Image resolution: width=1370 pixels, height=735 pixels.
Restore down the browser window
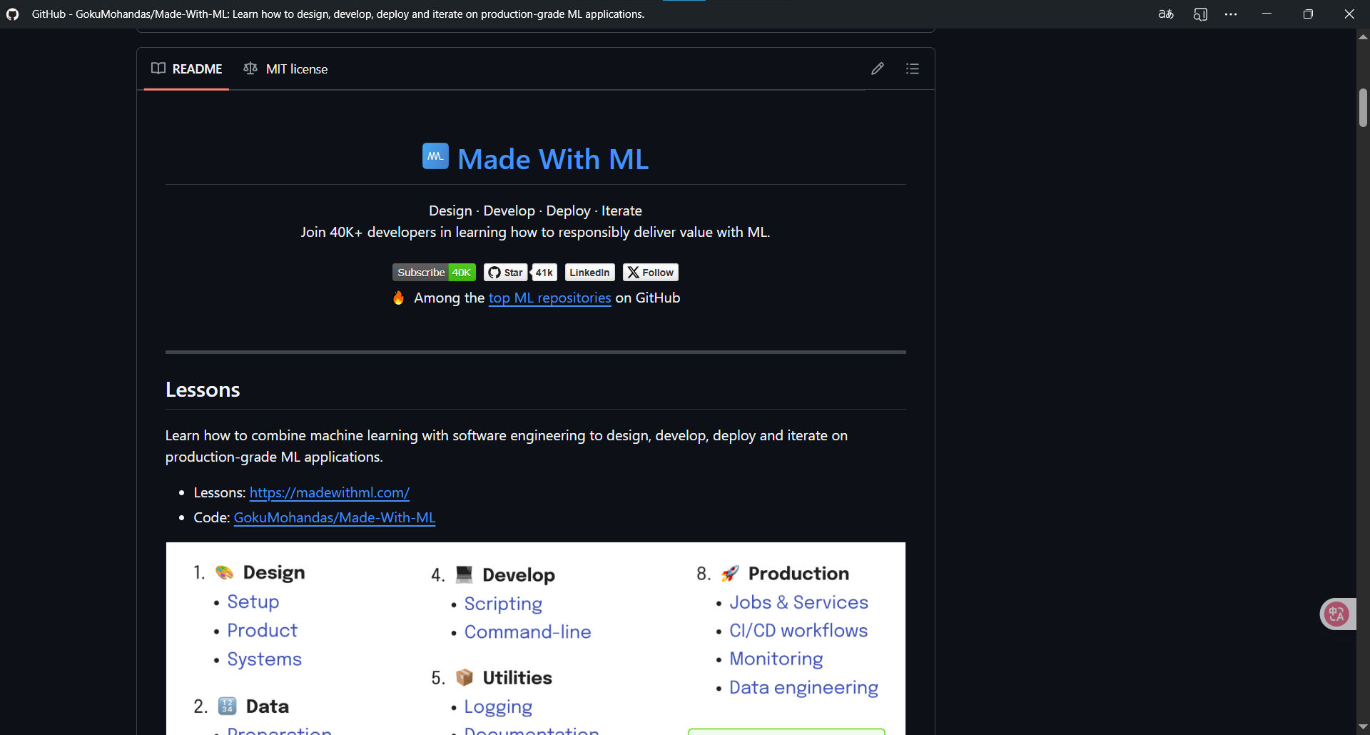click(x=1308, y=14)
